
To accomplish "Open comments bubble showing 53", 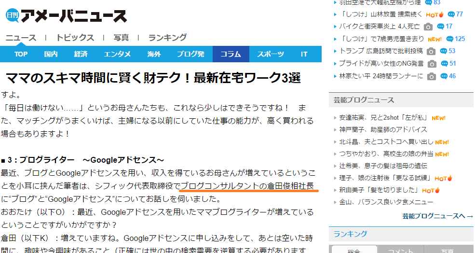I will tap(448, 51).
